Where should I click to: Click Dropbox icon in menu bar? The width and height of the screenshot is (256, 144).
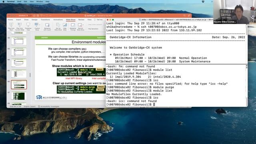click(203, 2)
